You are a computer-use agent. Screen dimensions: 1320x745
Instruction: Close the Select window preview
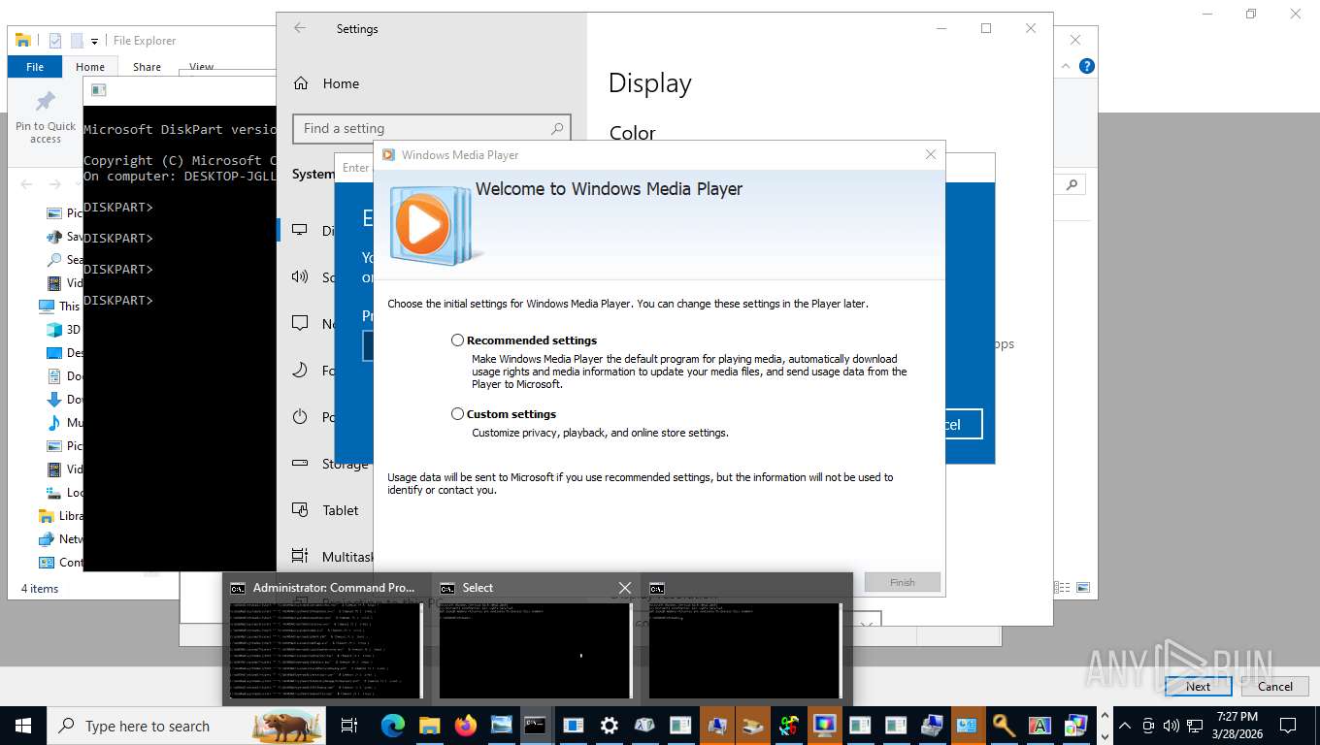tap(625, 588)
